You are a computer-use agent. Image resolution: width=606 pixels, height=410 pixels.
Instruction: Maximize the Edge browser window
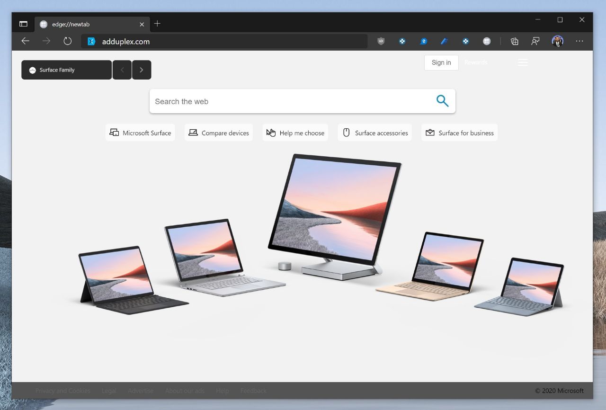(560, 20)
